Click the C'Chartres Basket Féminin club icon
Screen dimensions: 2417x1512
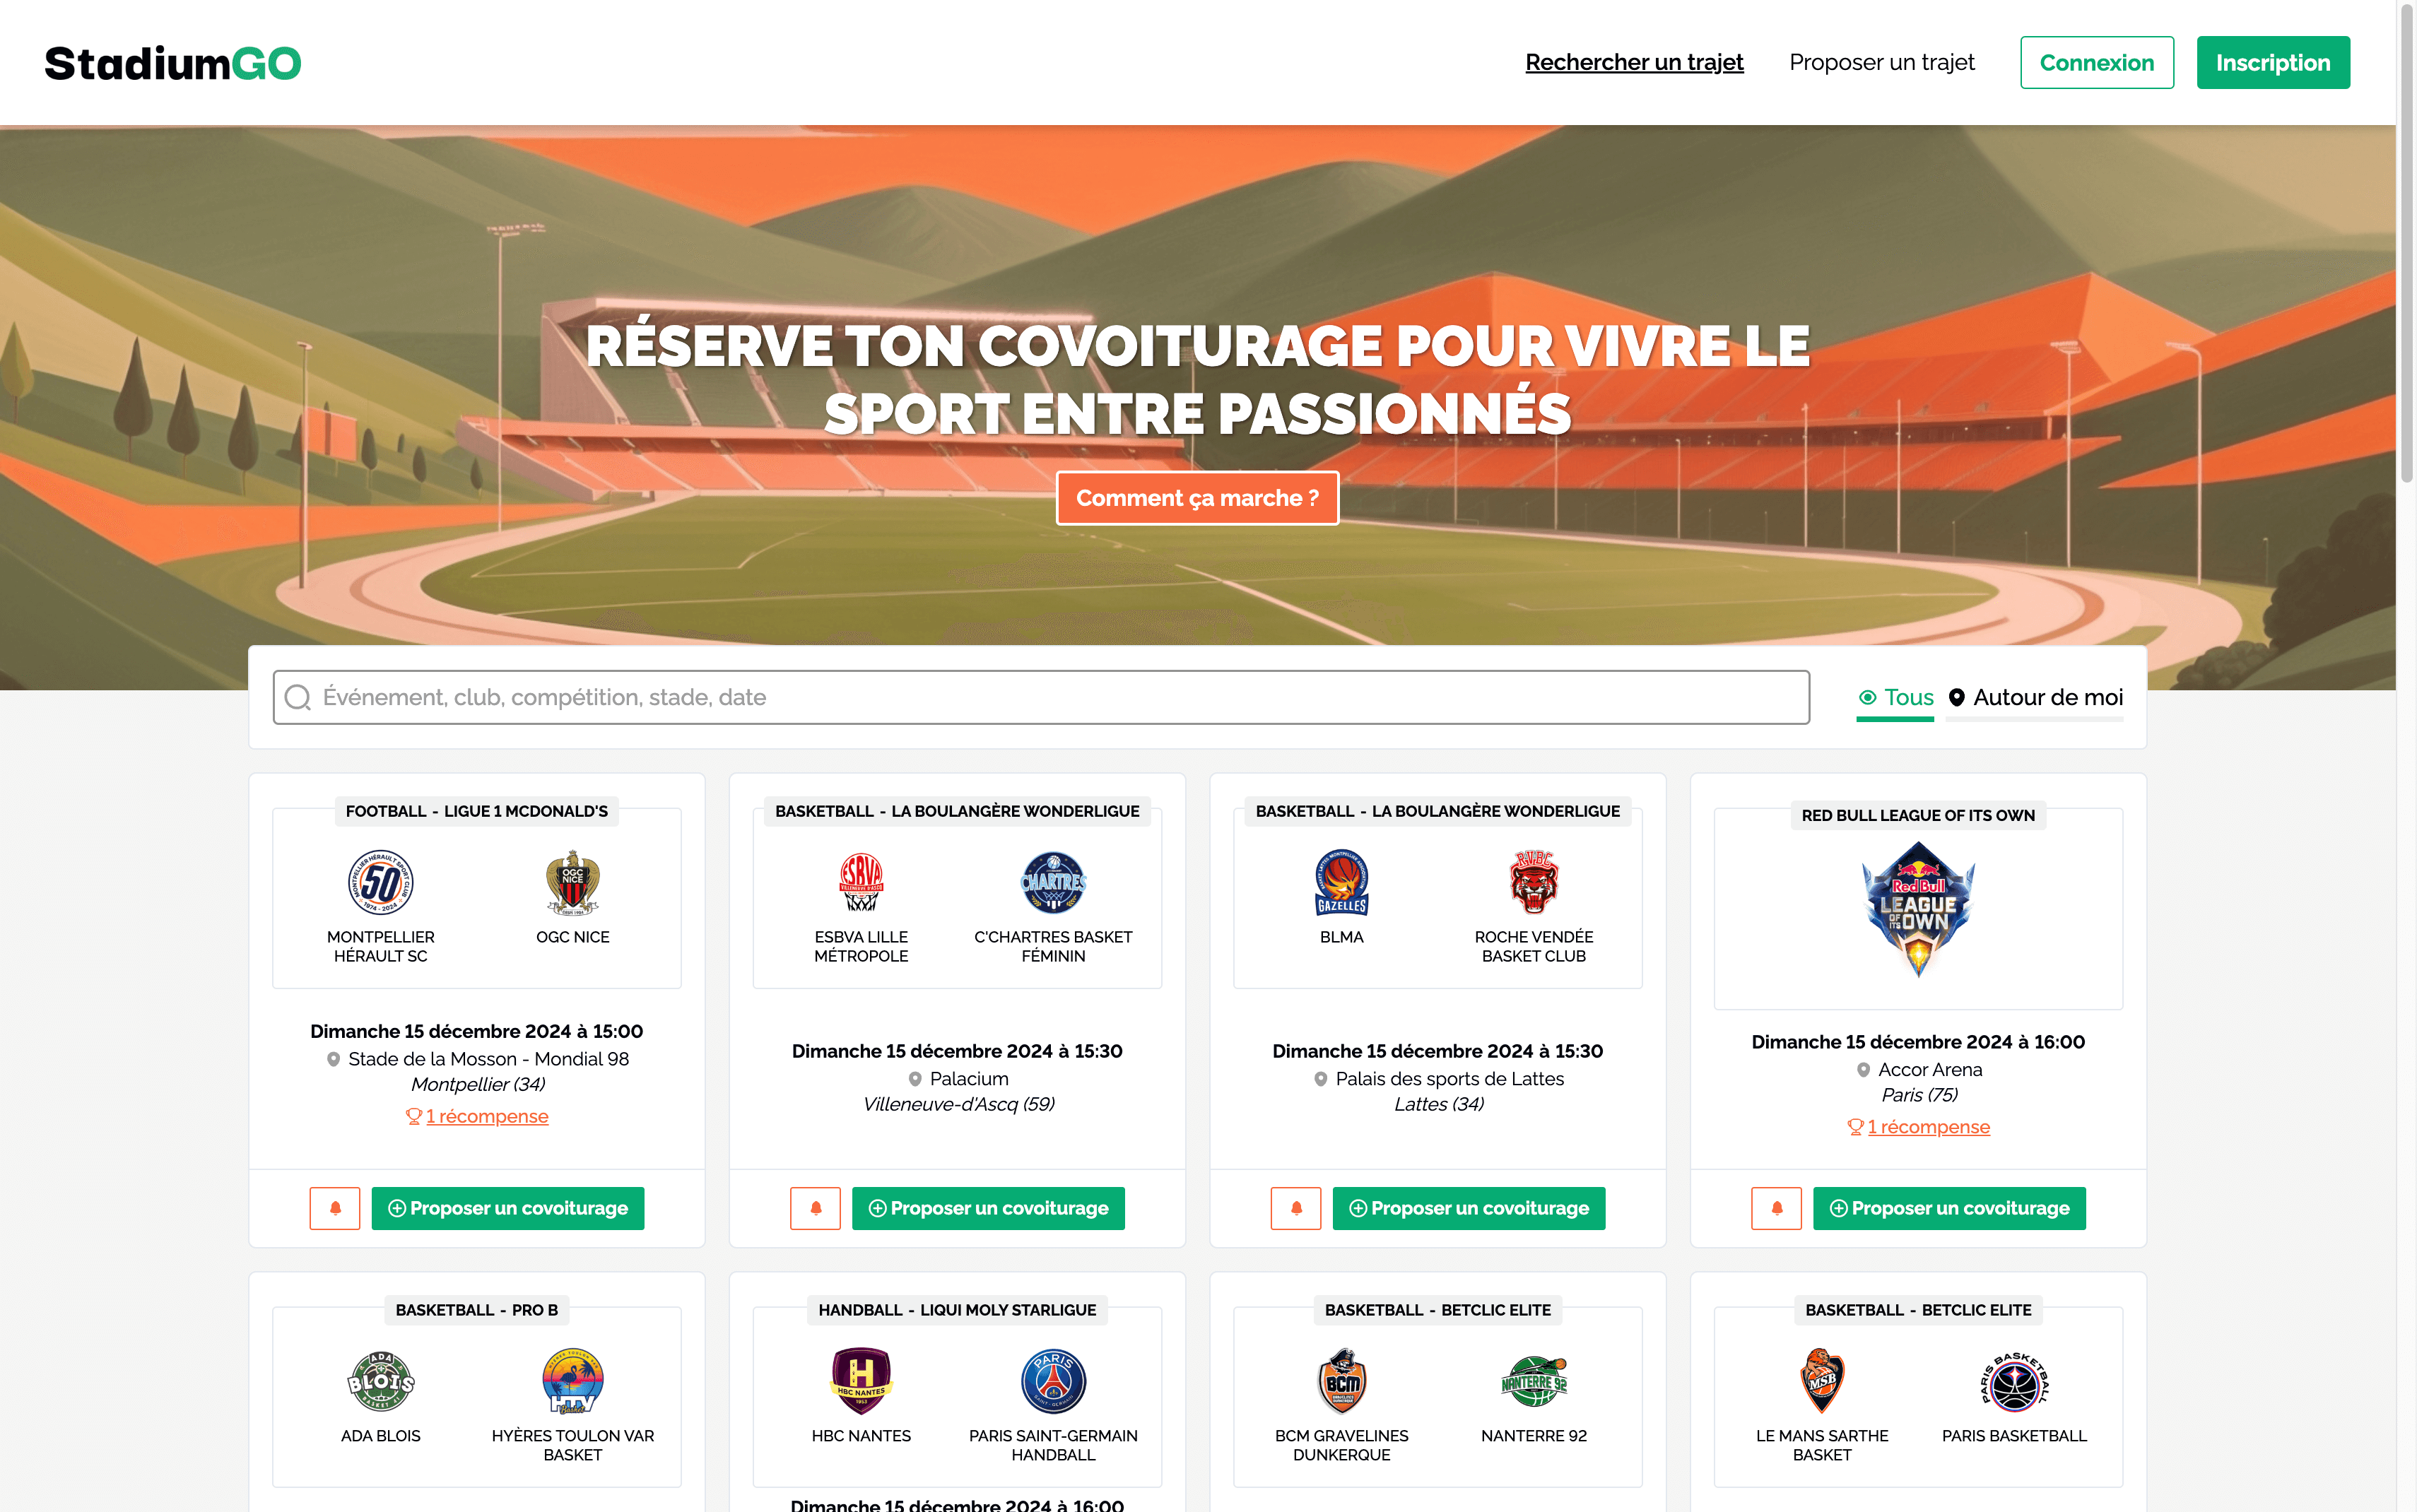pos(1052,878)
